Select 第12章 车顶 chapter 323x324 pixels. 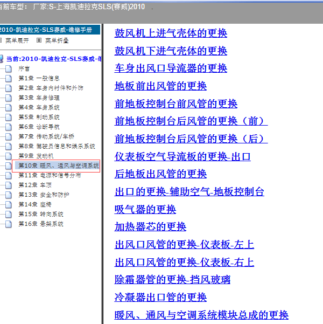35,185
